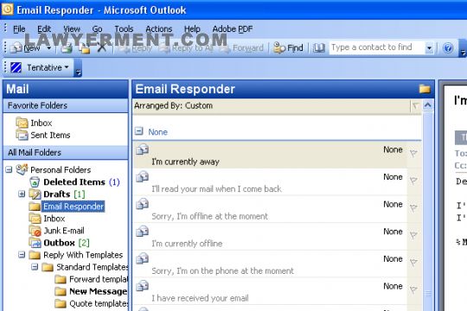Viewport: 467px width, 311px height.
Task: Open the Tools menu
Action: coord(124,29)
